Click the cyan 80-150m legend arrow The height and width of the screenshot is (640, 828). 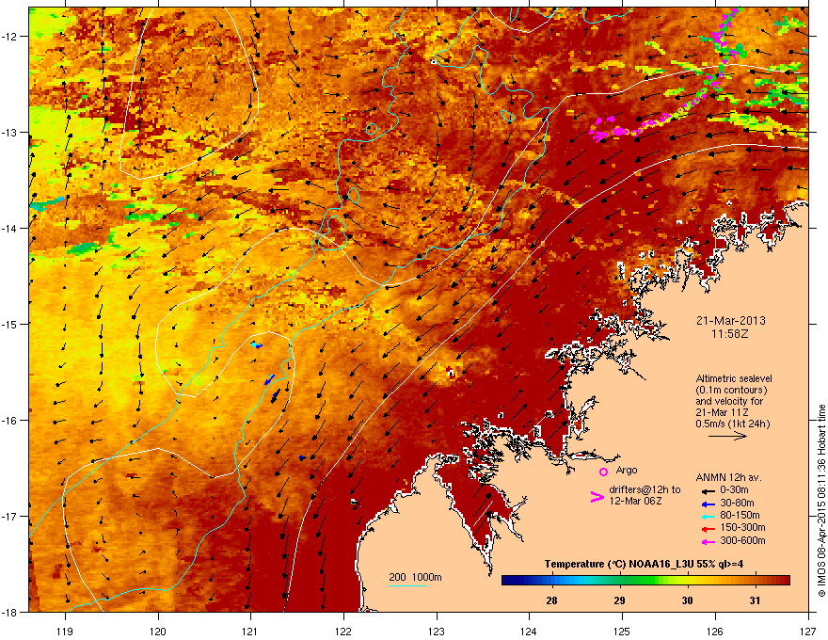tap(708, 516)
